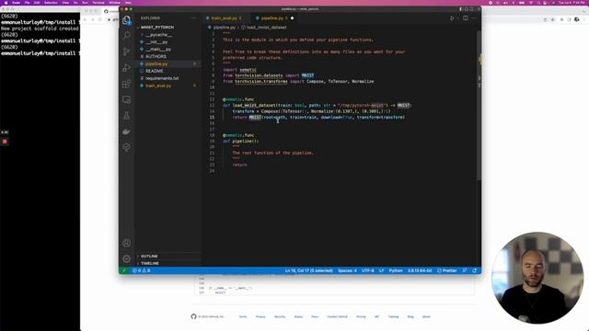
Task: Click the GitHub logo in the browser footer
Action: tap(193, 316)
